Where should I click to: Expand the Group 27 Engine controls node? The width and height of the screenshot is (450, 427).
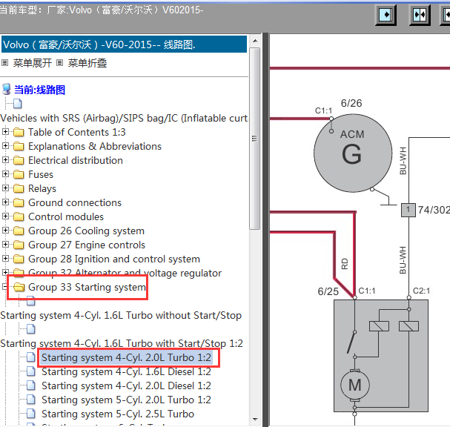[5, 244]
